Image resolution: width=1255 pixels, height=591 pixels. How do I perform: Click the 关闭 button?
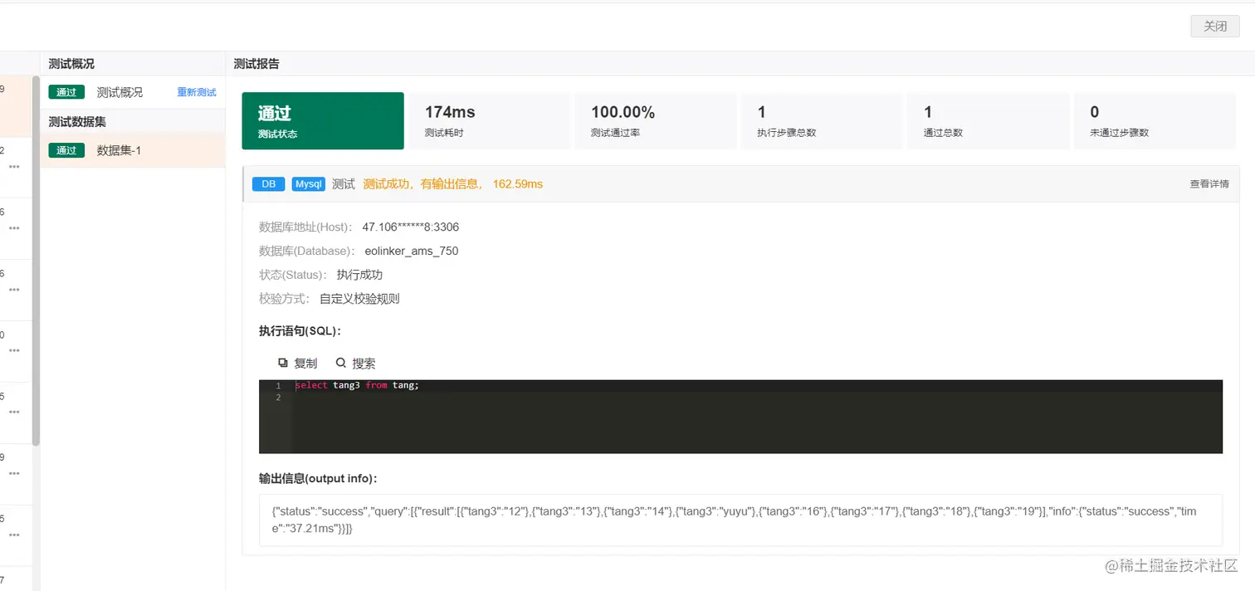click(1215, 27)
